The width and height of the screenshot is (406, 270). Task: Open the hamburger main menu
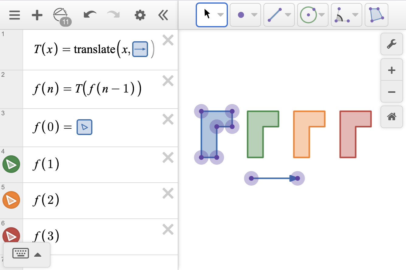tap(15, 15)
